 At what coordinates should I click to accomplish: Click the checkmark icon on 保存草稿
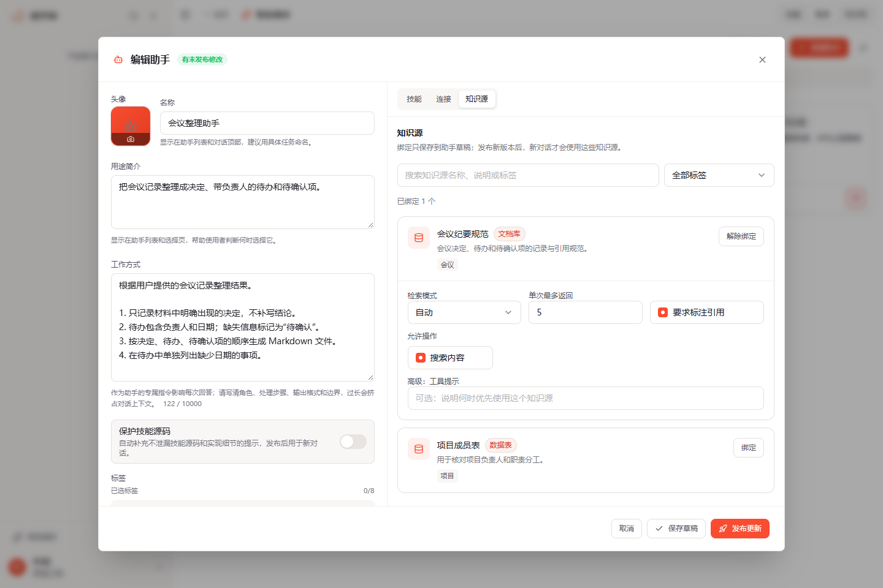tap(659, 529)
